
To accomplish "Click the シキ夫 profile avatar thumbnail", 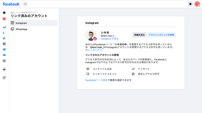I will [x=91, y=35].
